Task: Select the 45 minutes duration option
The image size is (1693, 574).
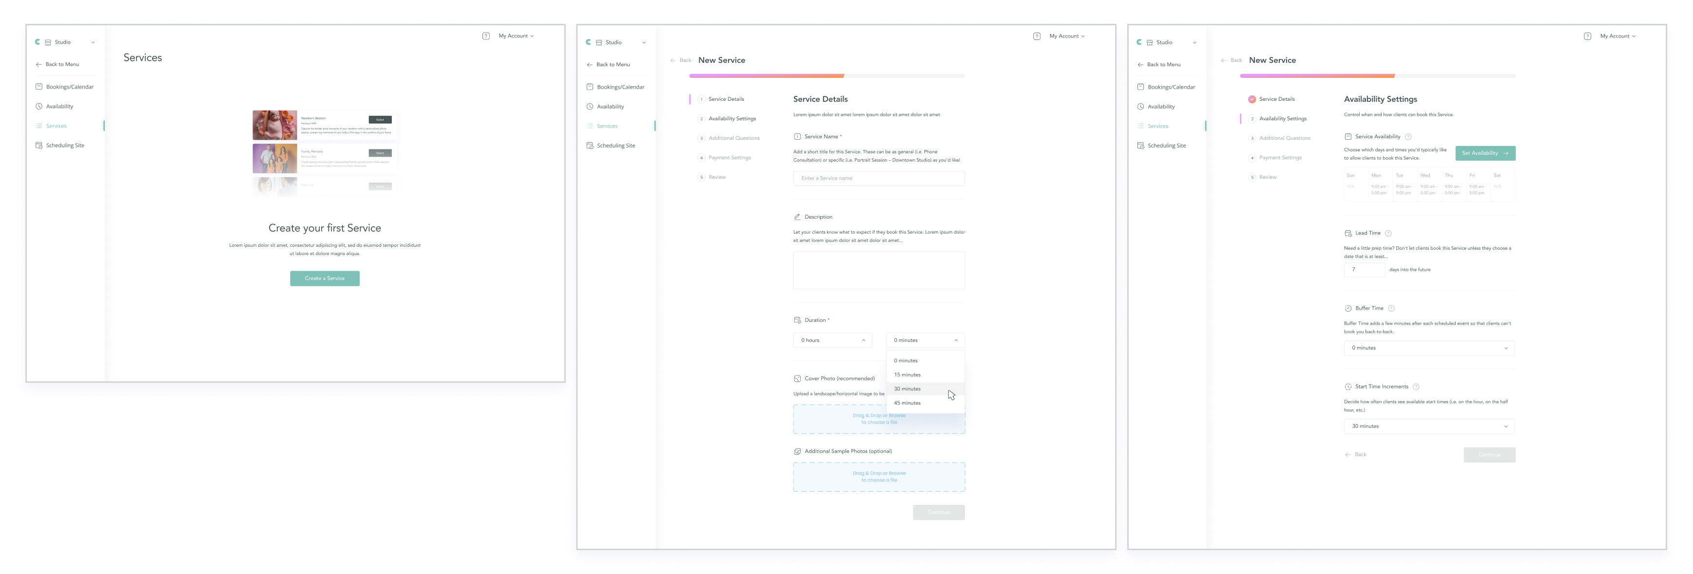Action: 907,403
